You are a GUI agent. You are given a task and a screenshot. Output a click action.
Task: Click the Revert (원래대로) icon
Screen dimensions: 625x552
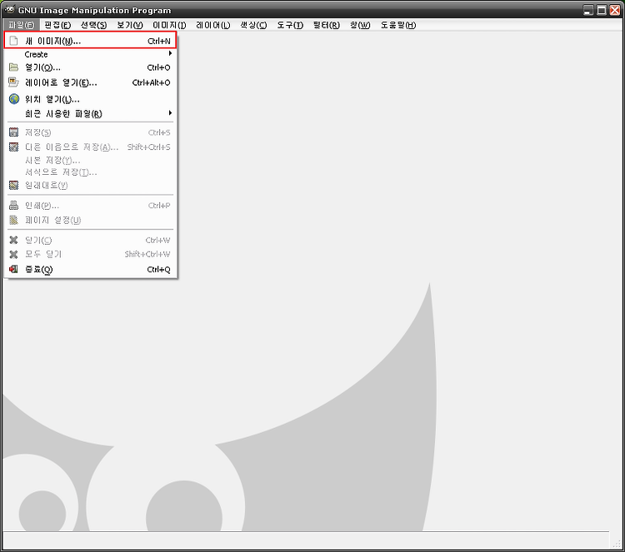pos(13,185)
